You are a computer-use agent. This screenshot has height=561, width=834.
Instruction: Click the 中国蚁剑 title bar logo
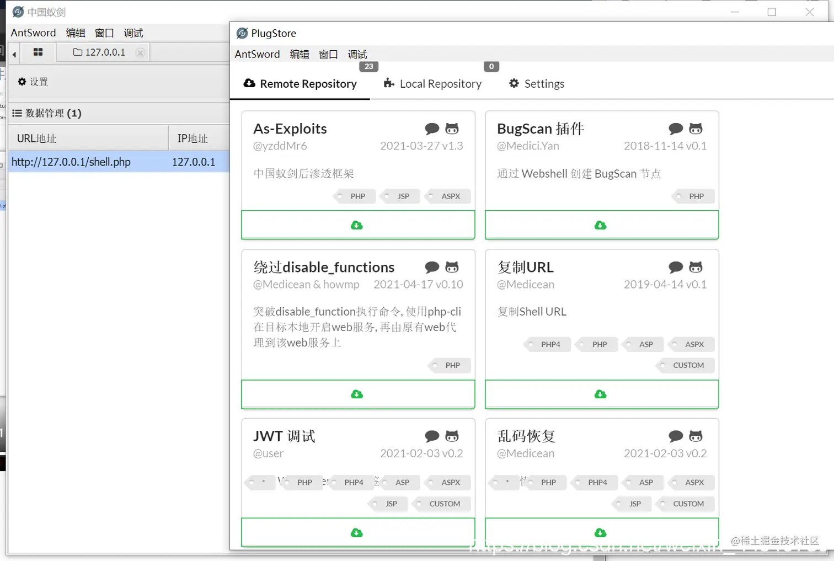point(18,12)
